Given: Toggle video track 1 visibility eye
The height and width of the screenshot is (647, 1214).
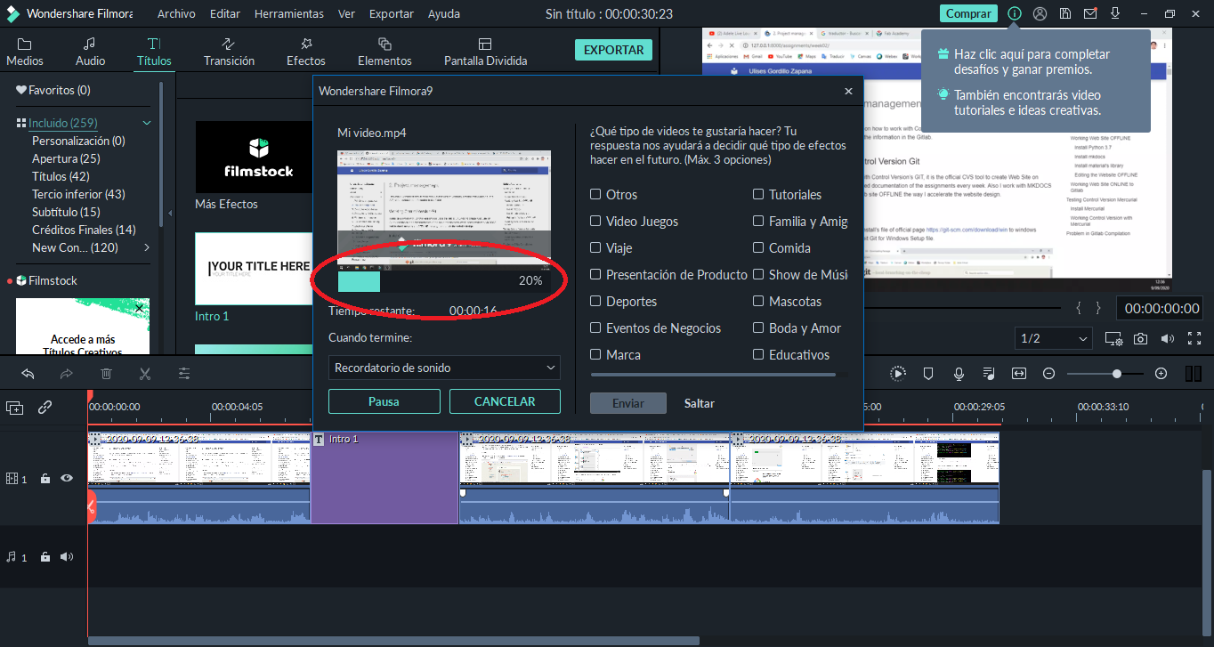Looking at the screenshot, I should [67, 478].
